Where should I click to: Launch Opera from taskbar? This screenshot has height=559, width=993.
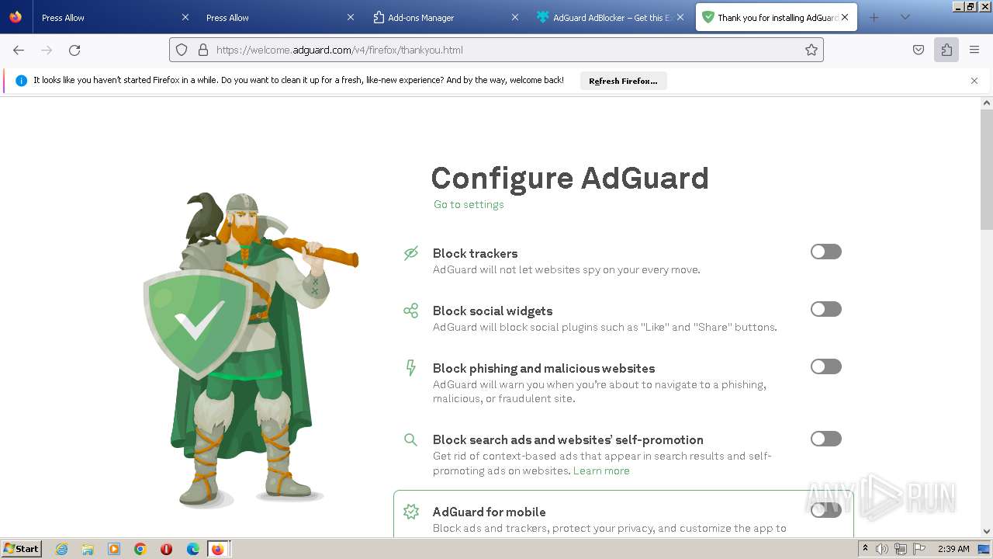click(x=166, y=549)
